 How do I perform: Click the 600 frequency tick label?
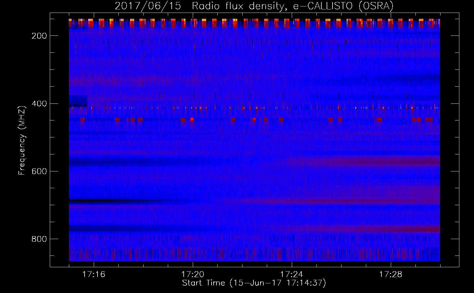pos(39,171)
